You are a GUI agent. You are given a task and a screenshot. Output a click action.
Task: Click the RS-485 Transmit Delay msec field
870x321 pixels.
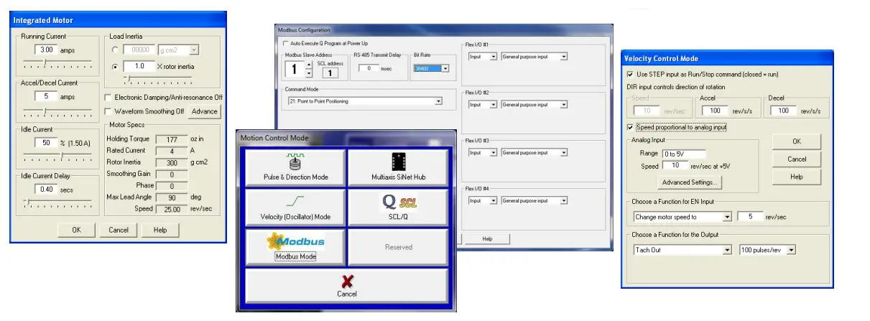click(369, 68)
